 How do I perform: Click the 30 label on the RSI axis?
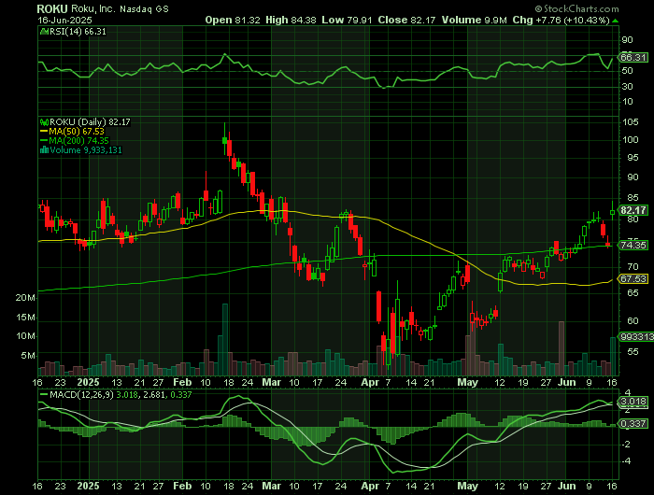coord(627,87)
